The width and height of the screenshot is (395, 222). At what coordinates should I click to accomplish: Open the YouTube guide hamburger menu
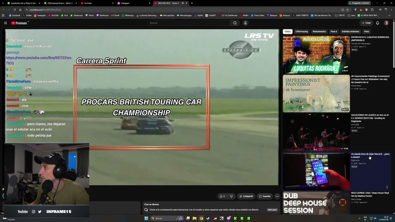point(5,23)
